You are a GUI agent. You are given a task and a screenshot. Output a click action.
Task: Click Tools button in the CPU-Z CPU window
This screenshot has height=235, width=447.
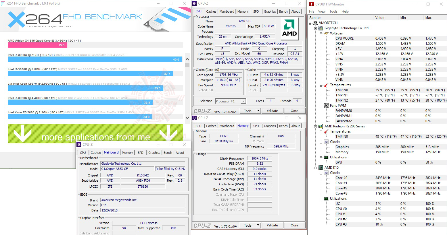coord(248,111)
